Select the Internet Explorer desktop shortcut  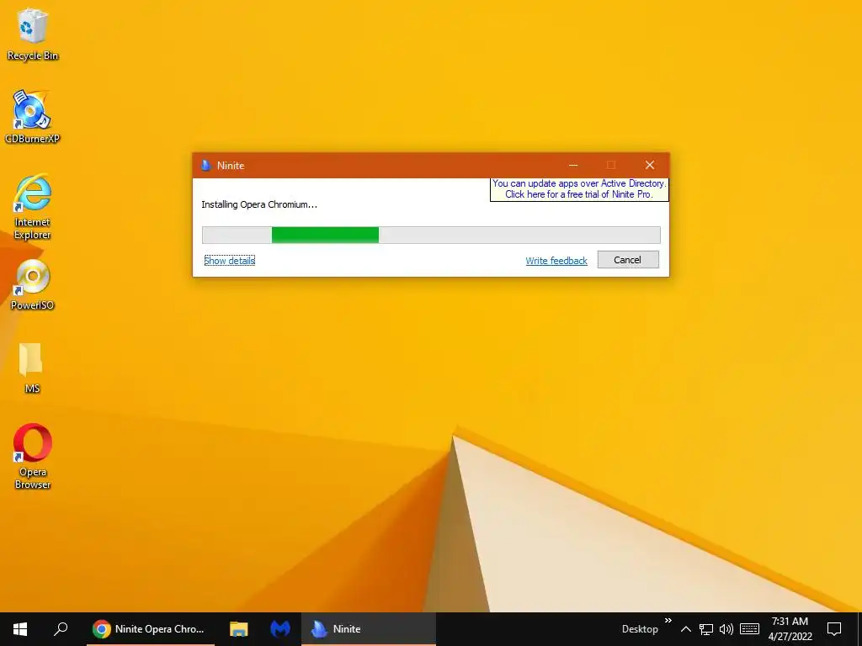click(x=33, y=207)
